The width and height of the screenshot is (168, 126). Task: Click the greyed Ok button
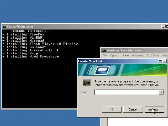click(112, 109)
